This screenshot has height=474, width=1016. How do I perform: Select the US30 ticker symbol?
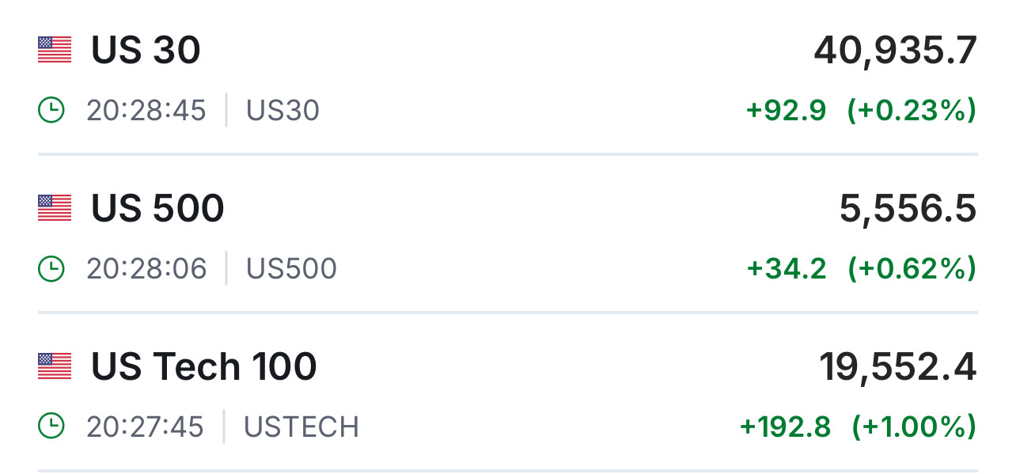pos(282,111)
